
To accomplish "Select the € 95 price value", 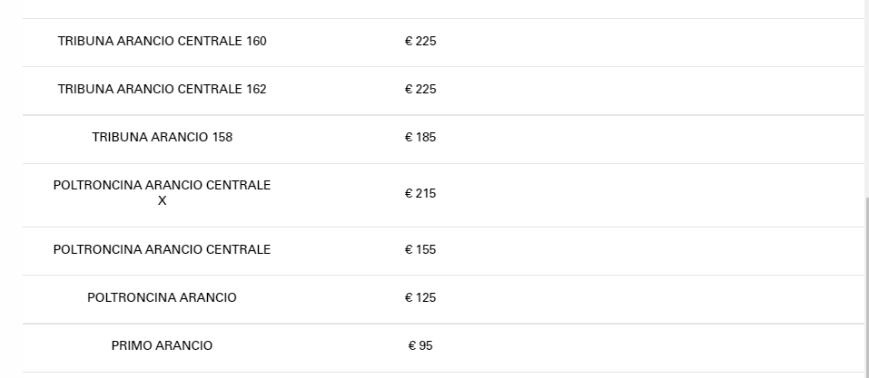I will (420, 346).
